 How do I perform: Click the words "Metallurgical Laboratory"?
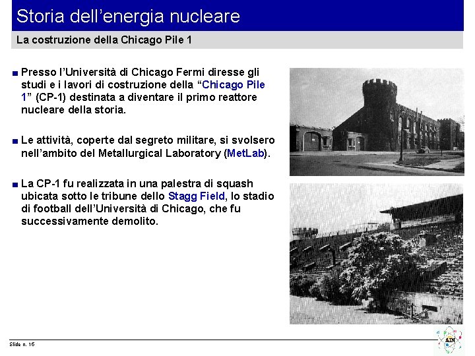tap(160, 153)
